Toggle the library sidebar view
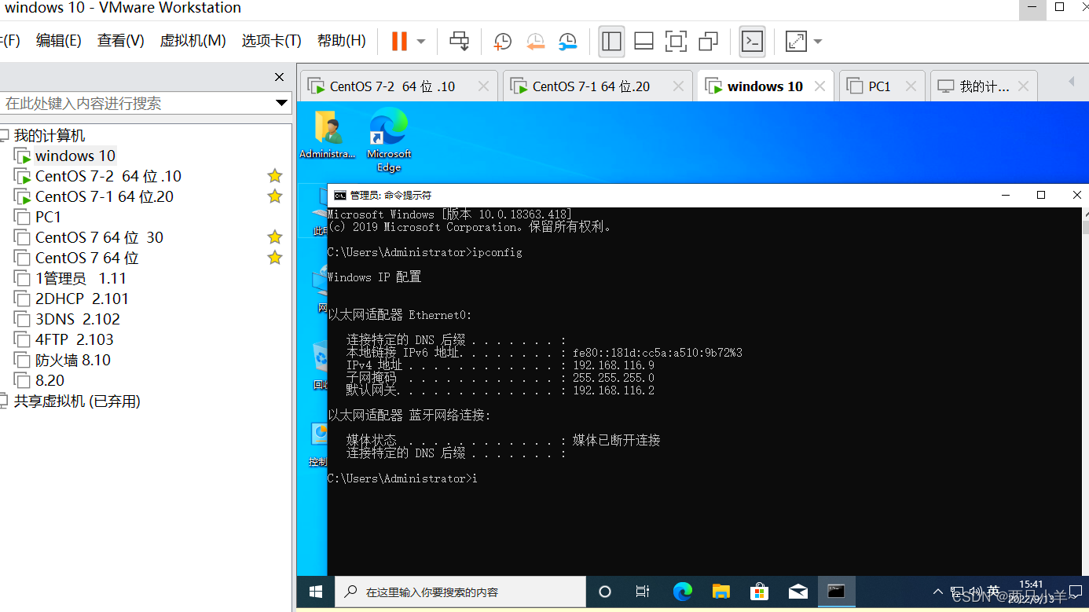Screen dimensions: 1089x612 pyautogui.click(x=611, y=41)
